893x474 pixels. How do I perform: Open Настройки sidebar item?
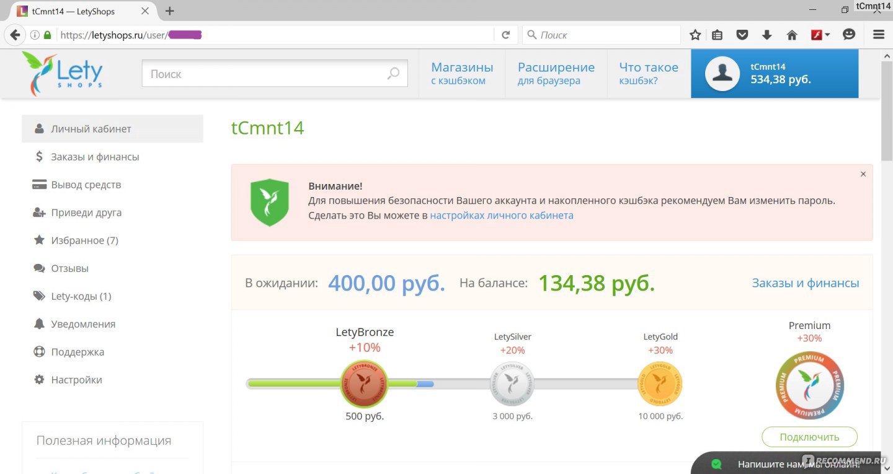point(112,380)
